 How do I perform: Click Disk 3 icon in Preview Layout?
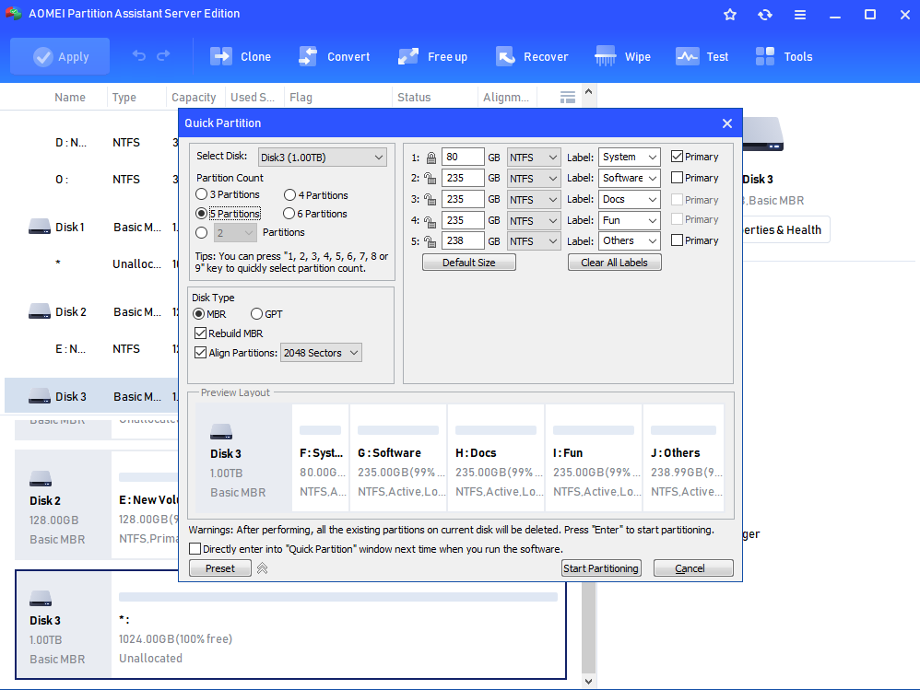tap(221, 432)
